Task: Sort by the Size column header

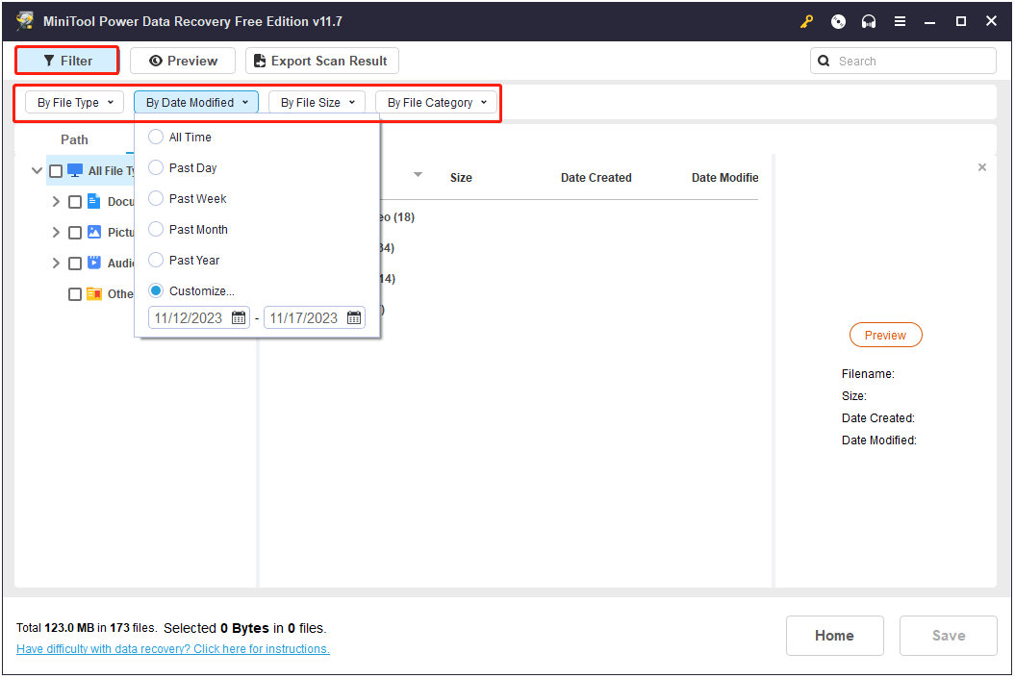Action: tap(461, 177)
